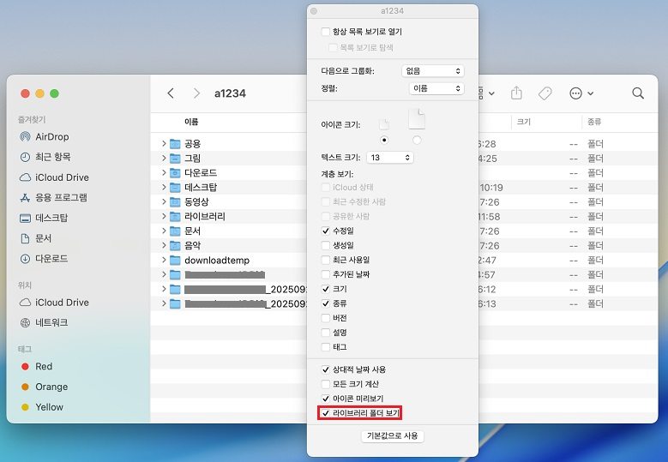Open the tag toolbar icon
Screen dimensions: 668x462
[545, 93]
